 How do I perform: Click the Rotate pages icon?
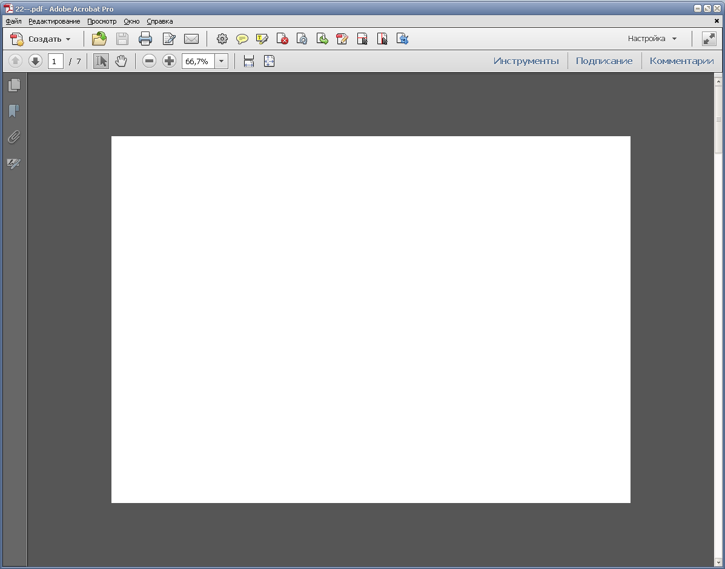(x=302, y=39)
